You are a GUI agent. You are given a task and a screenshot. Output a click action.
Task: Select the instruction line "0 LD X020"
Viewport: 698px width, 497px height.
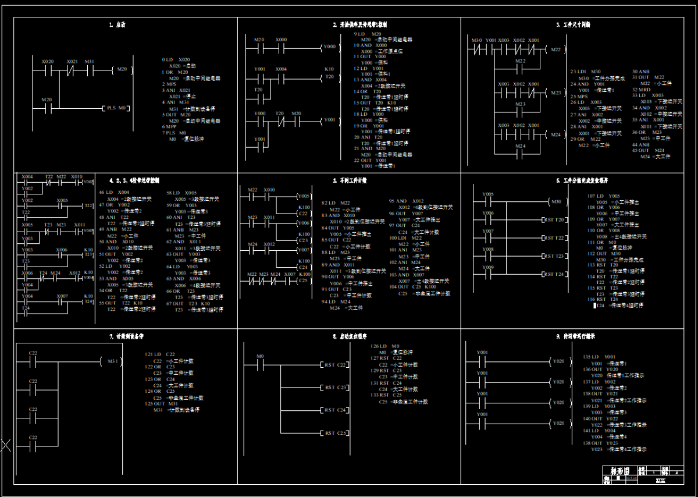pos(176,60)
